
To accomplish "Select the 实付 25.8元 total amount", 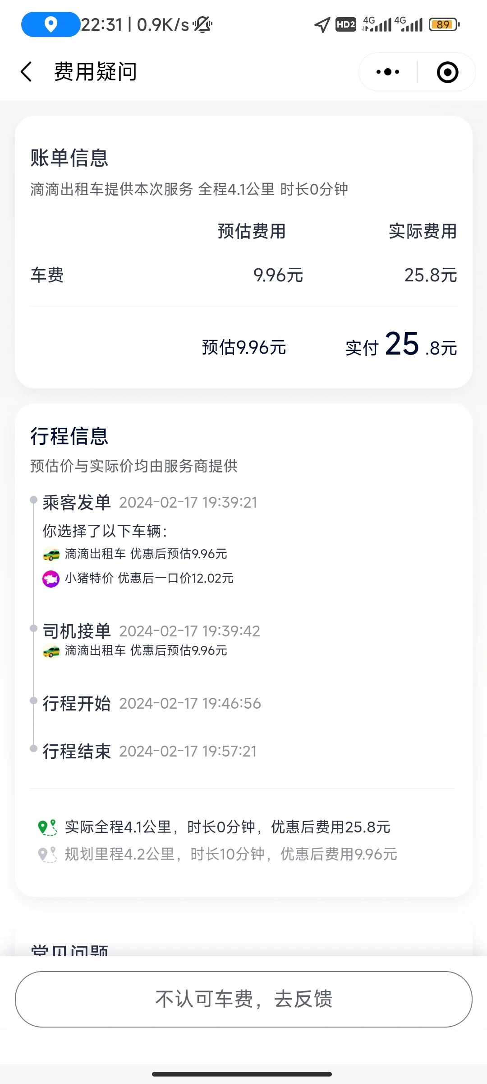I will click(401, 346).
